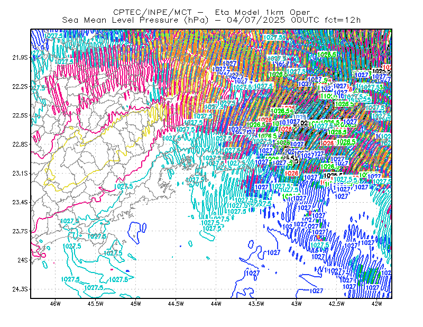423x327 pixels.
Task: Select the 'Eta Model 1km Oper' heading
Action: click(262, 12)
